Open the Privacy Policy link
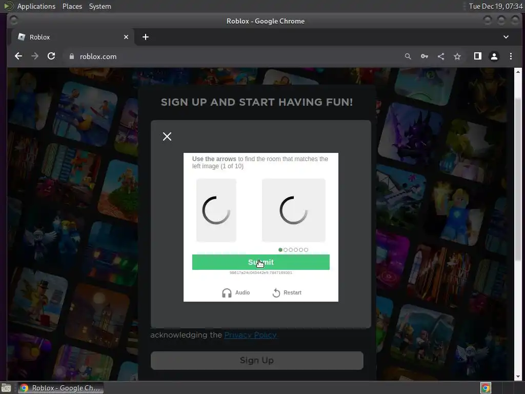 tap(250, 334)
